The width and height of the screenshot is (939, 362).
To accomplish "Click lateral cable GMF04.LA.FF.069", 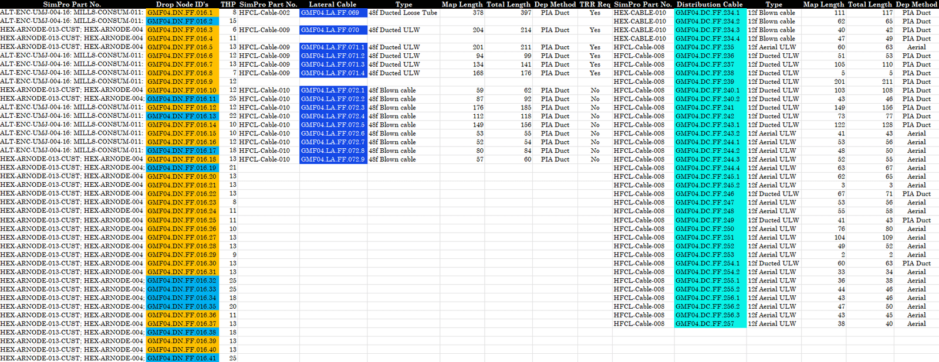I will point(333,12).
